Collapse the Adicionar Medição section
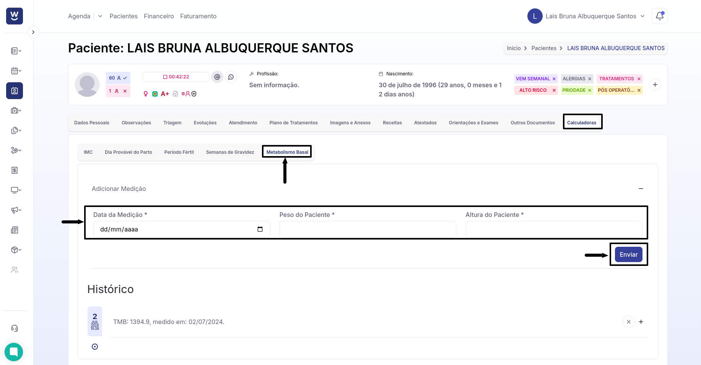 click(641, 189)
